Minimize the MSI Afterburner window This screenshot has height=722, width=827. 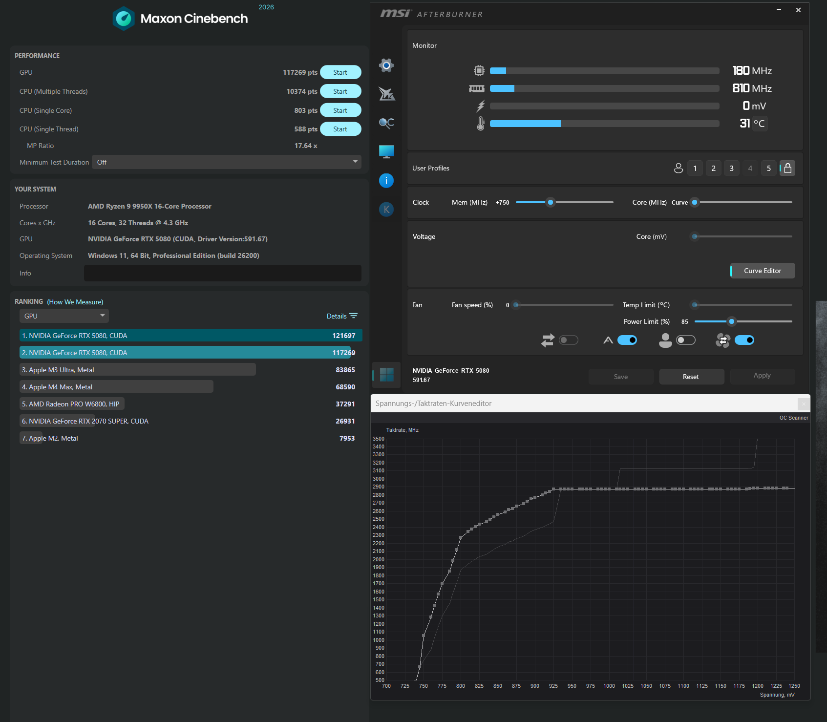(779, 10)
